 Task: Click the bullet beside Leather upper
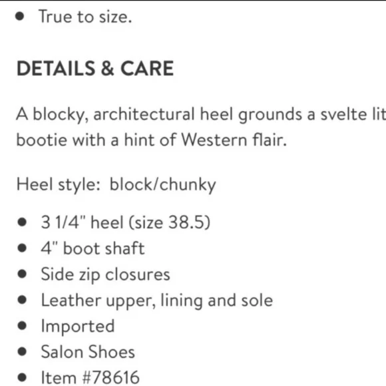[x=22, y=300]
